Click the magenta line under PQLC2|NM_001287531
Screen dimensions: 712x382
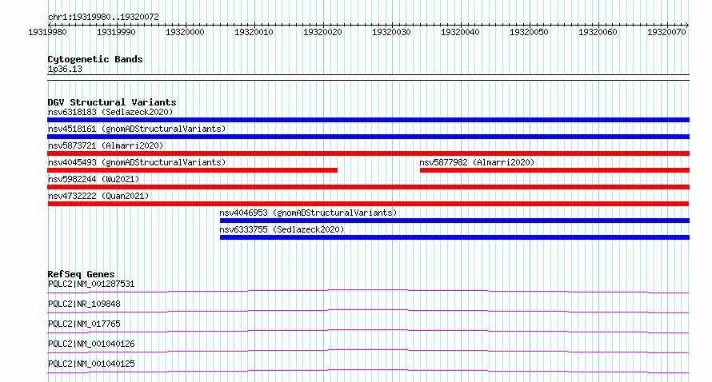[x=368, y=291]
